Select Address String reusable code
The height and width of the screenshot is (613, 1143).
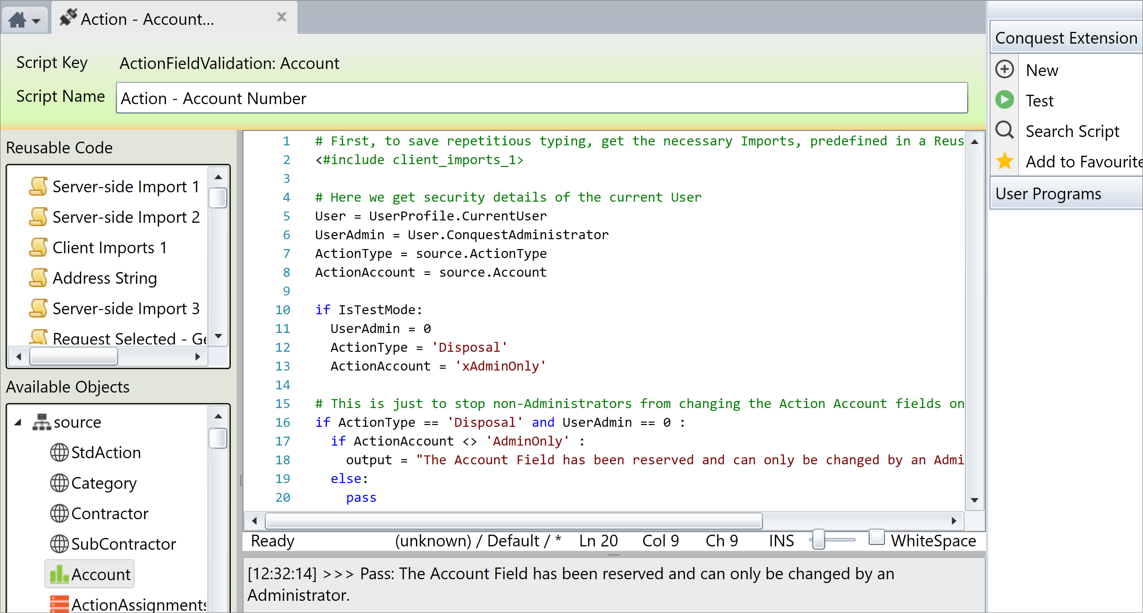click(105, 278)
